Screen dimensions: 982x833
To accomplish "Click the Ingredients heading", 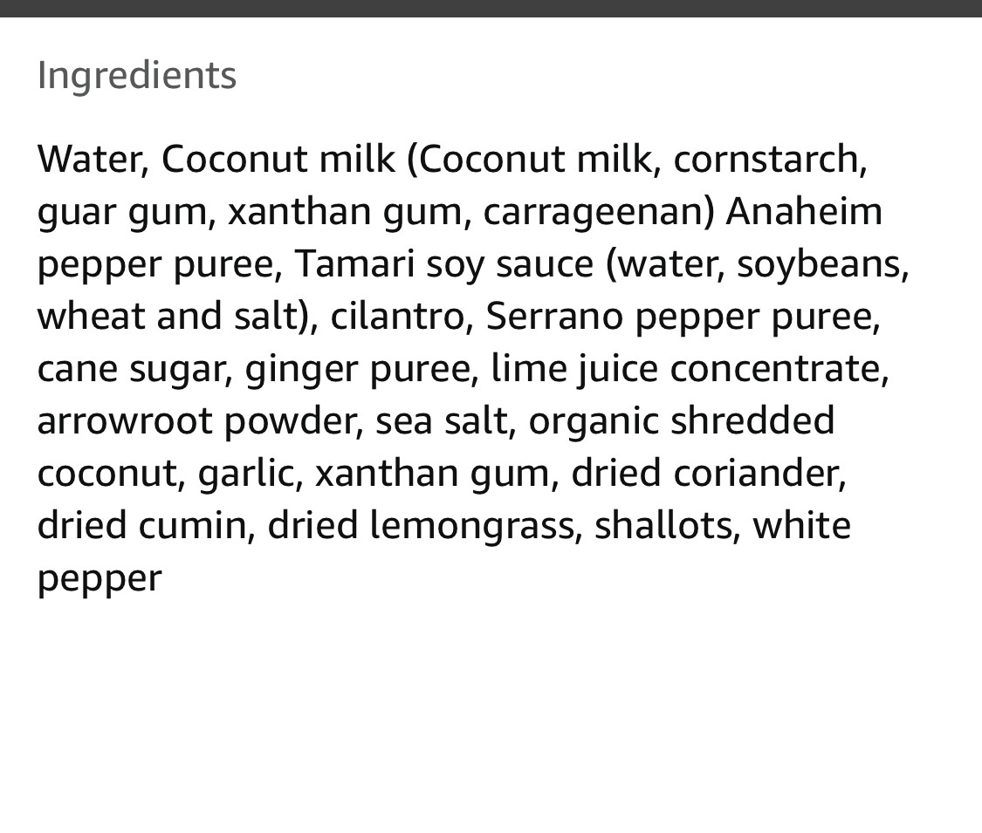I will 136,75.
